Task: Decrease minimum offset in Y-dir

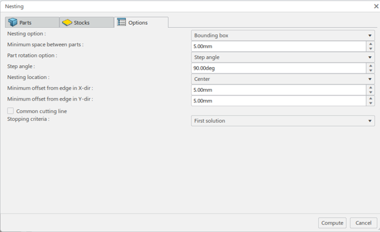Action: [371, 103]
